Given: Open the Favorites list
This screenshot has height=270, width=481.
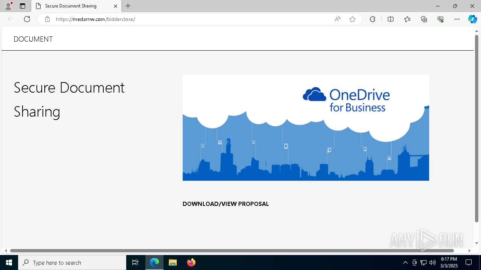Looking at the screenshot, I should tap(407, 19).
